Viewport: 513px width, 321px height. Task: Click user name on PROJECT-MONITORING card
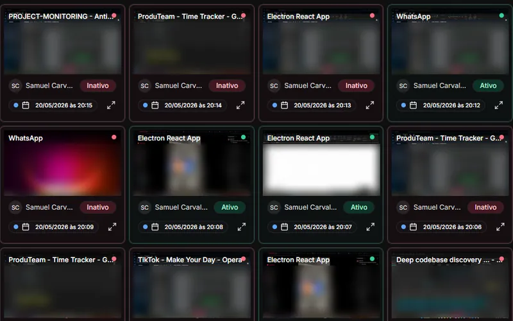coord(49,85)
